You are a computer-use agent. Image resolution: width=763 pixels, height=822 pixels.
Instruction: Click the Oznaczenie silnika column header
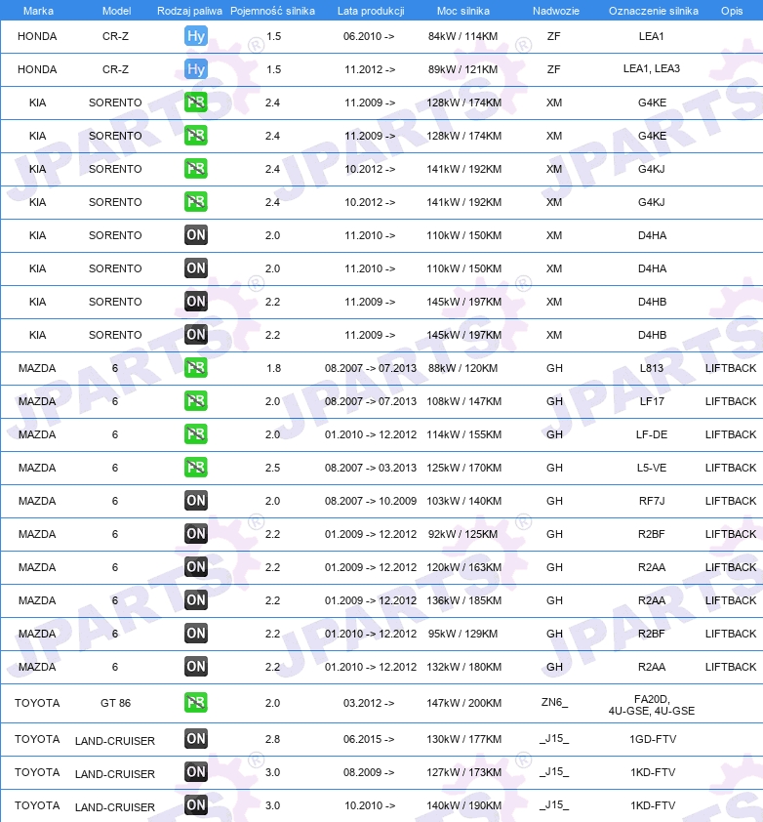pos(654,11)
